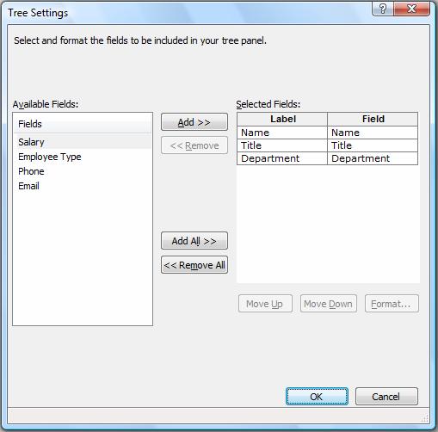Select Salary in Available Fields
This screenshot has height=432, width=438.
(x=83, y=142)
